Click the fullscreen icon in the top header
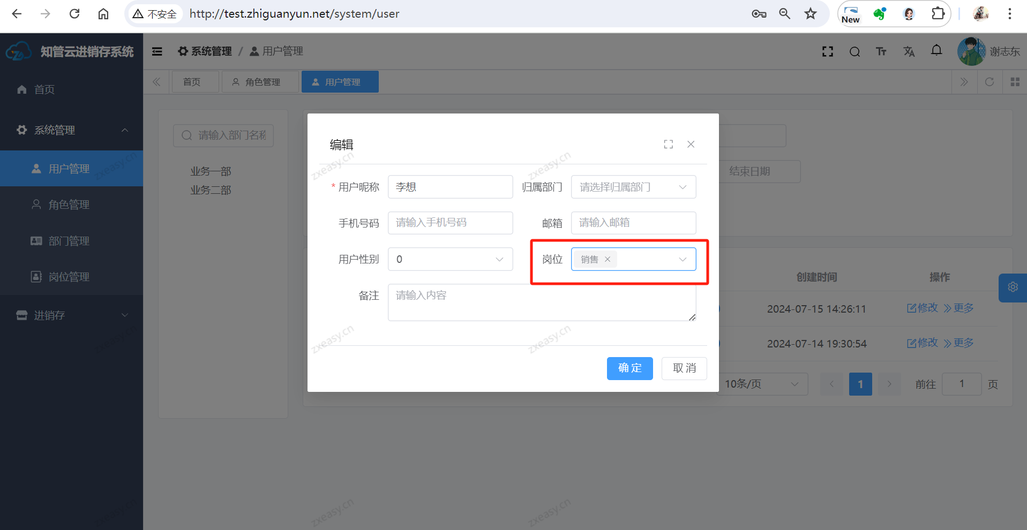This screenshot has height=530, width=1027. [828, 51]
